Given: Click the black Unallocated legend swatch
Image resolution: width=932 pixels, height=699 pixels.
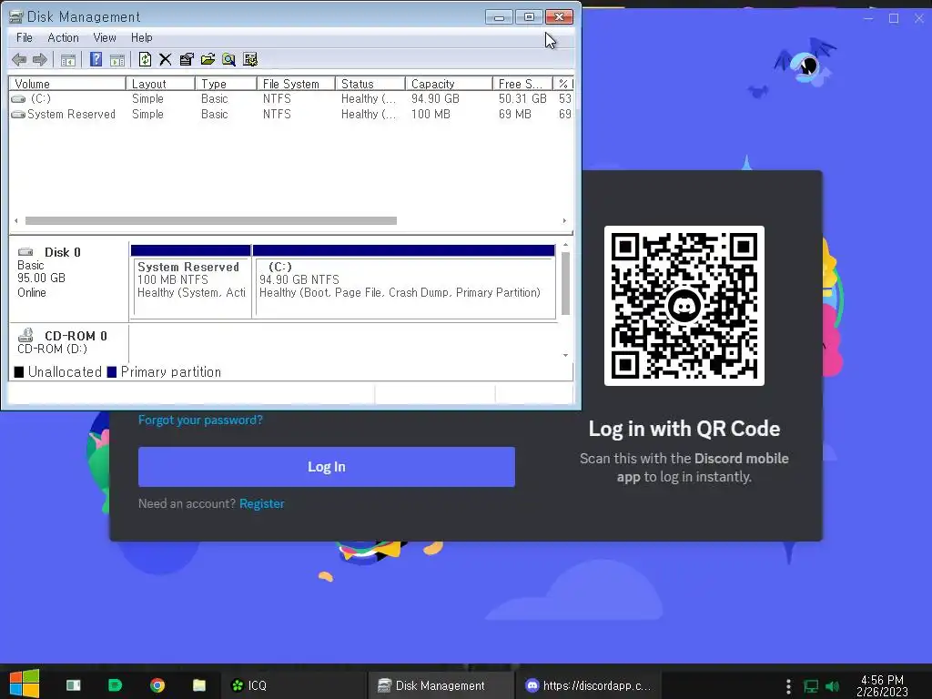Looking at the screenshot, I should pyautogui.click(x=19, y=372).
